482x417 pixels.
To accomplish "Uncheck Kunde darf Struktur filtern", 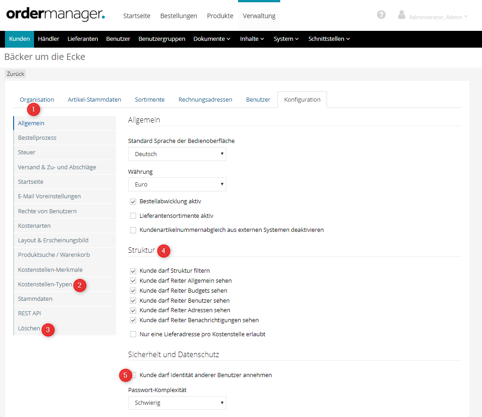I will pos(133,271).
